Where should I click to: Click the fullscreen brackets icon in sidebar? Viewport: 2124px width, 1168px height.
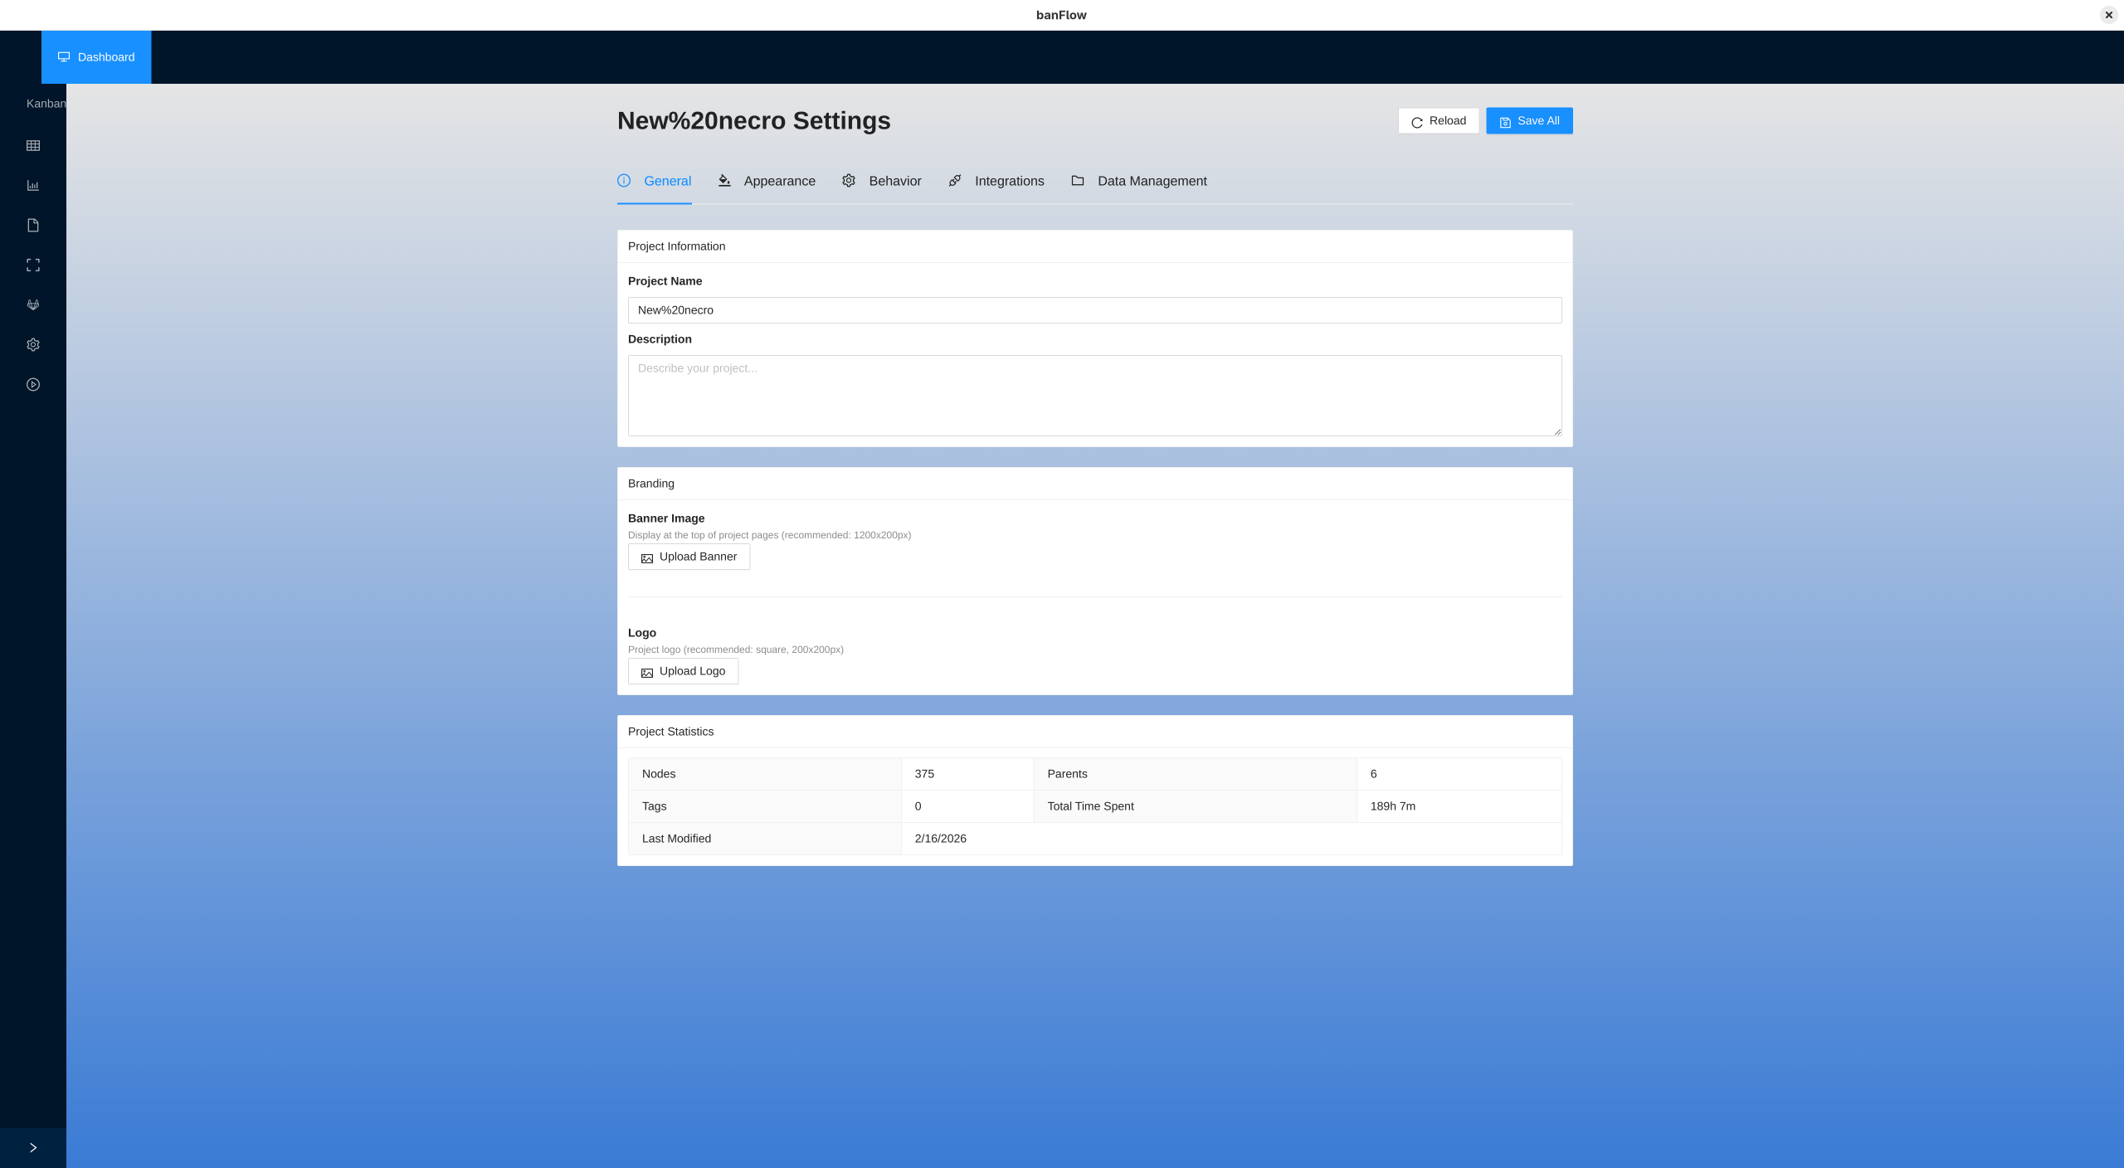point(33,265)
